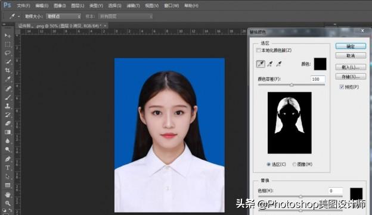Viewport: 372px width, 215px height.
Task: Open the 类型(Y) menu
Action: [x=96, y=6]
